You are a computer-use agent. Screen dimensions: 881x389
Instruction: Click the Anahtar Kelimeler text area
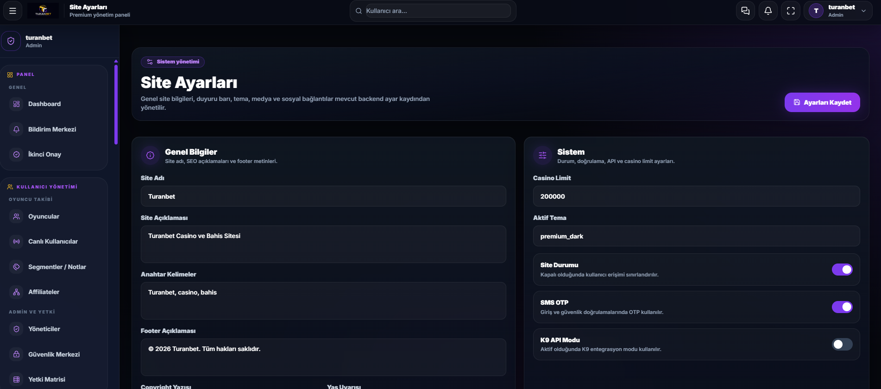(323, 301)
